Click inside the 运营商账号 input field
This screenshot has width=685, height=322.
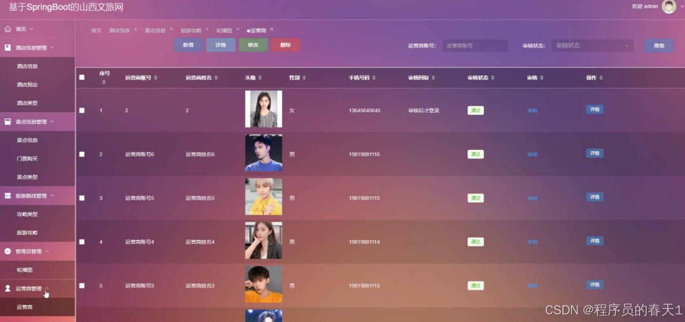[474, 45]
